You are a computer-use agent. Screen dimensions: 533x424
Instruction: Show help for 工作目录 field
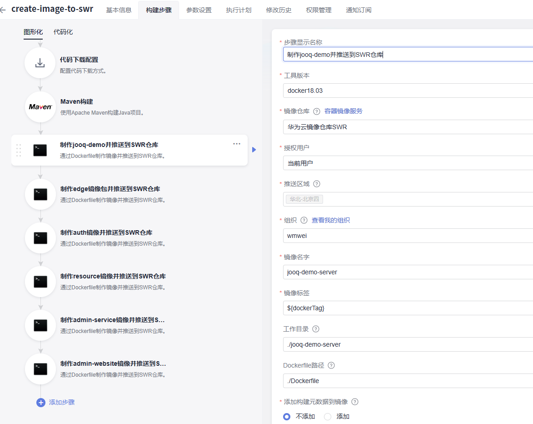[315, 329]
